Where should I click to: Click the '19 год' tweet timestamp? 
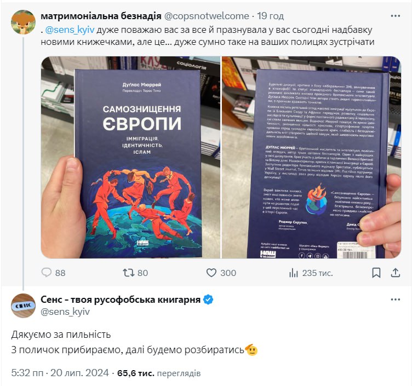pyautogui.click(x=271, y=16)
